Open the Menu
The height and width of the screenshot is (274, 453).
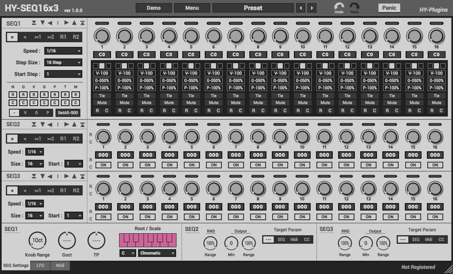click(192, 7)
